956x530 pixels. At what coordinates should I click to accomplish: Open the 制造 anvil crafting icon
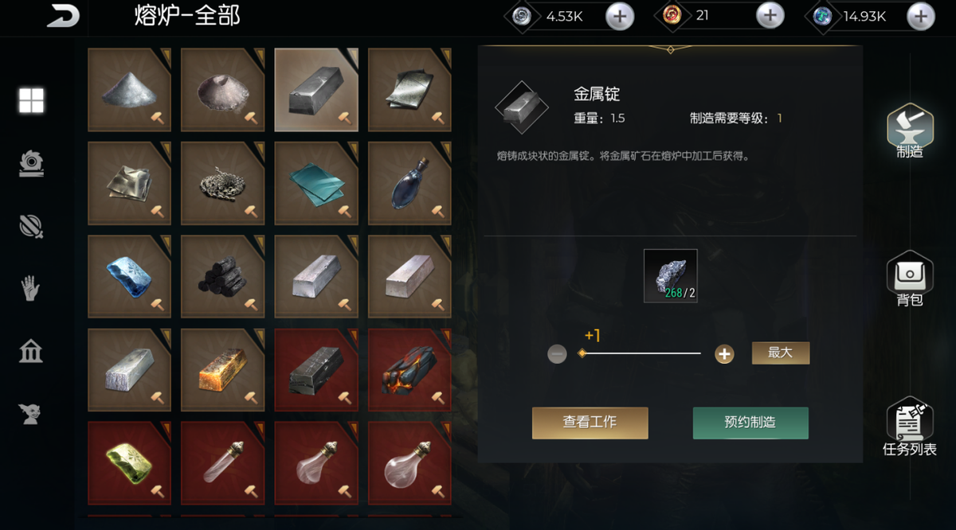(909, 132)
